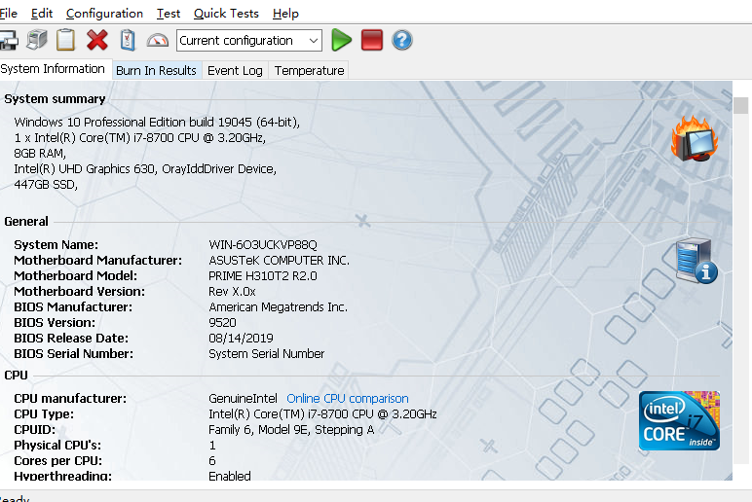Screen dimensions: 752x502
Task: Open help with blue question mark icon
Action: pyautogui.click(x=402, y=40)
